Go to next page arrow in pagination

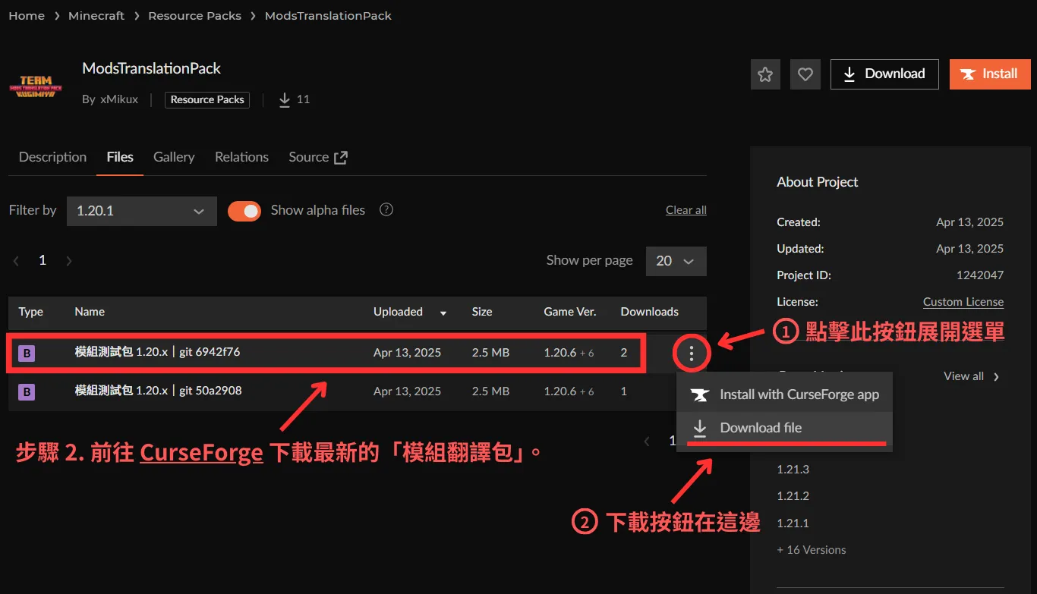click(x=69, y=261)
